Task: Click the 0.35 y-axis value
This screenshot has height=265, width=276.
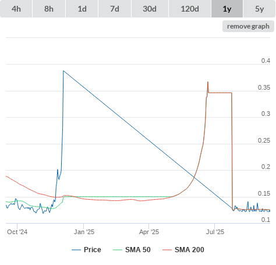Action: click(264, 87)
